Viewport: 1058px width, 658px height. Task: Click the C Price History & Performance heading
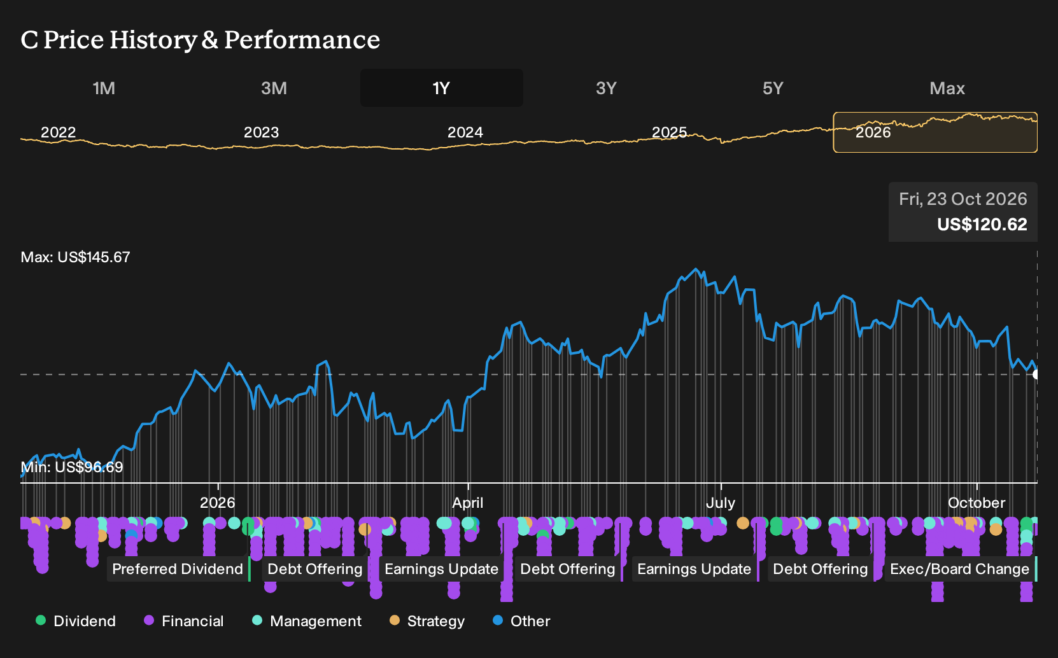tap(201, 39)
